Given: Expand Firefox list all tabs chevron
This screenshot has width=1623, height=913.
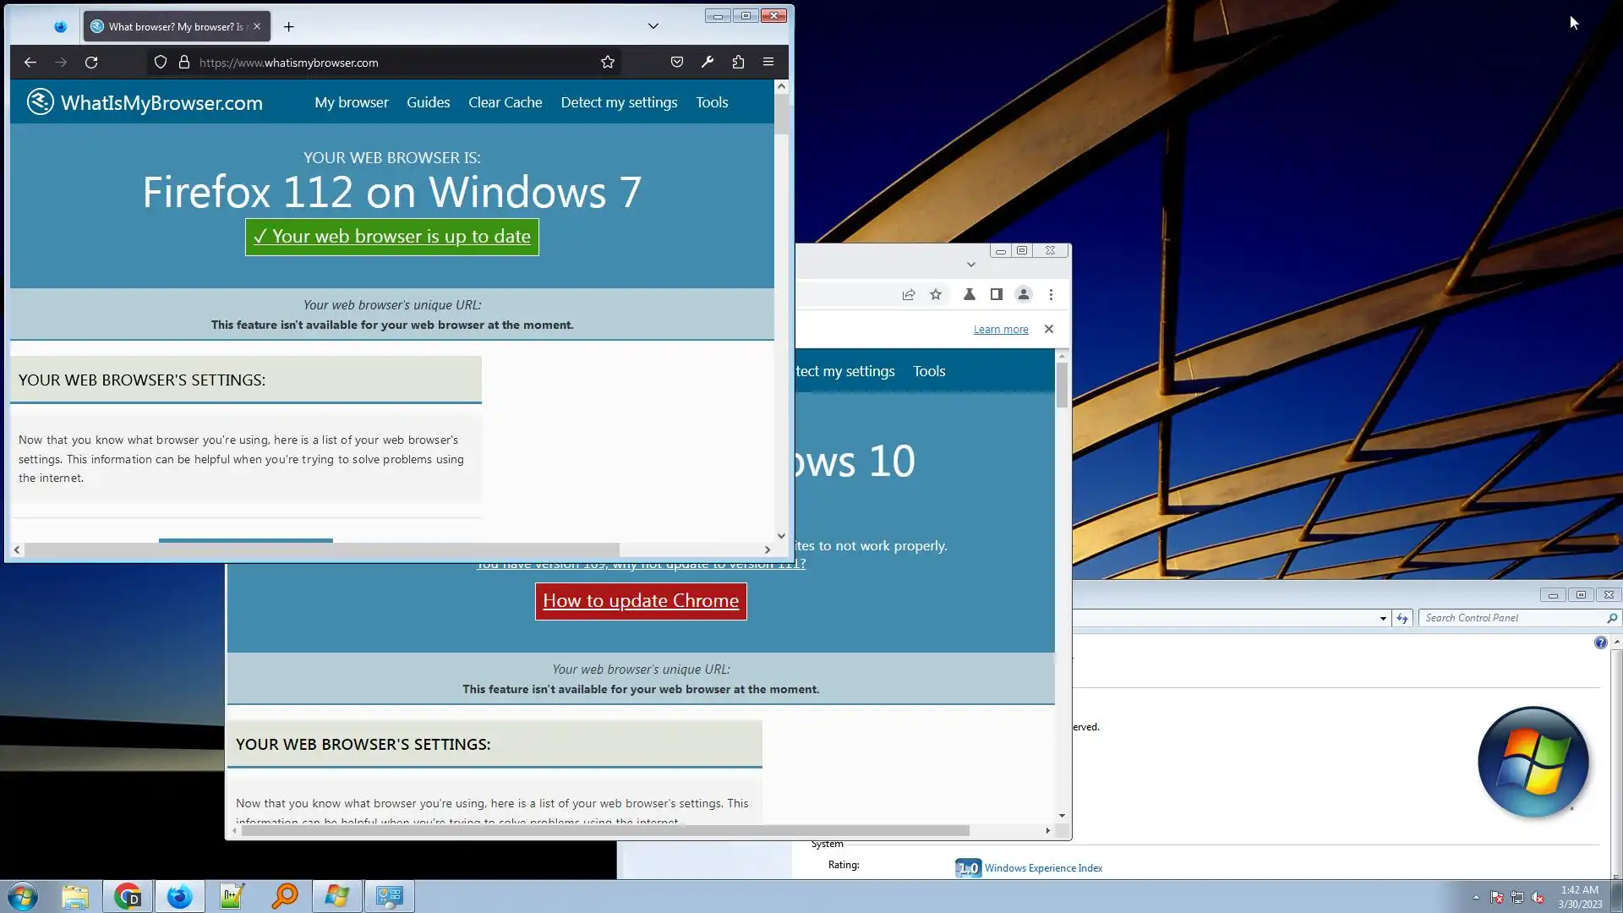Looking at the screenshot, I should pos(653,26).
